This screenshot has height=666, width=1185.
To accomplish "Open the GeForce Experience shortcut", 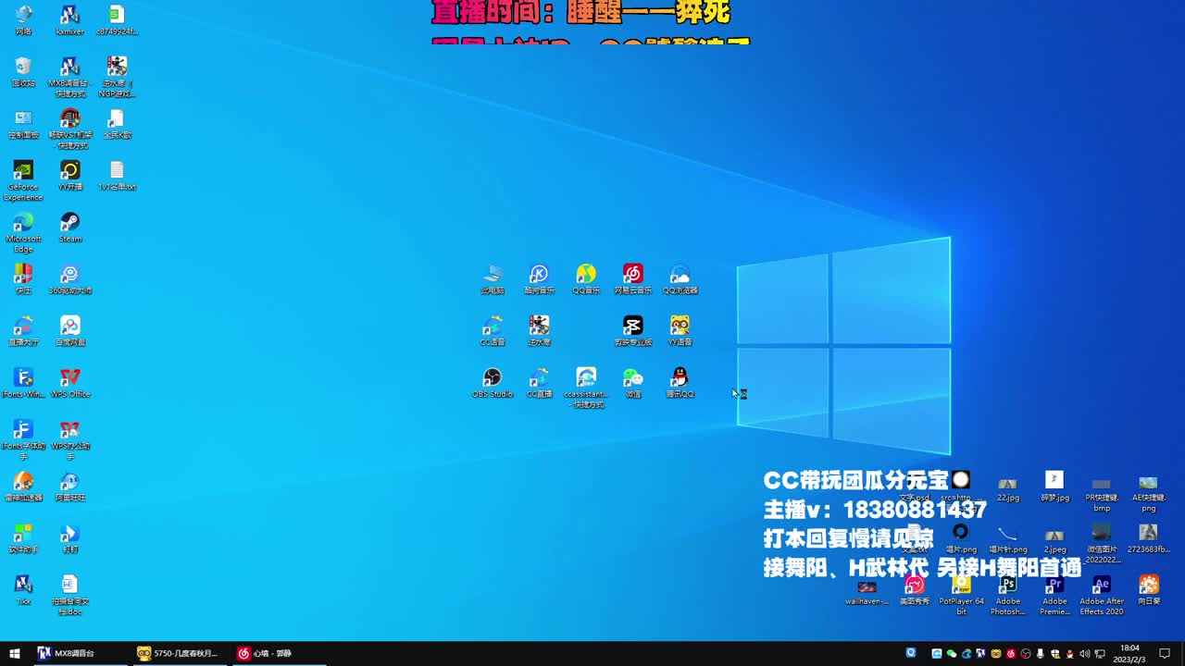I will tap(23, 180).
